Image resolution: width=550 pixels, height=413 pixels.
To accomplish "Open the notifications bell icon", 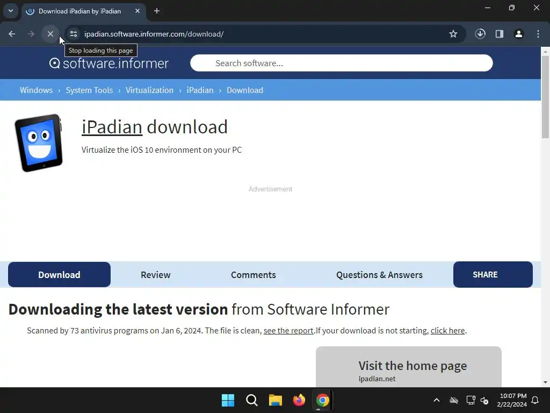I will [535, 400].
